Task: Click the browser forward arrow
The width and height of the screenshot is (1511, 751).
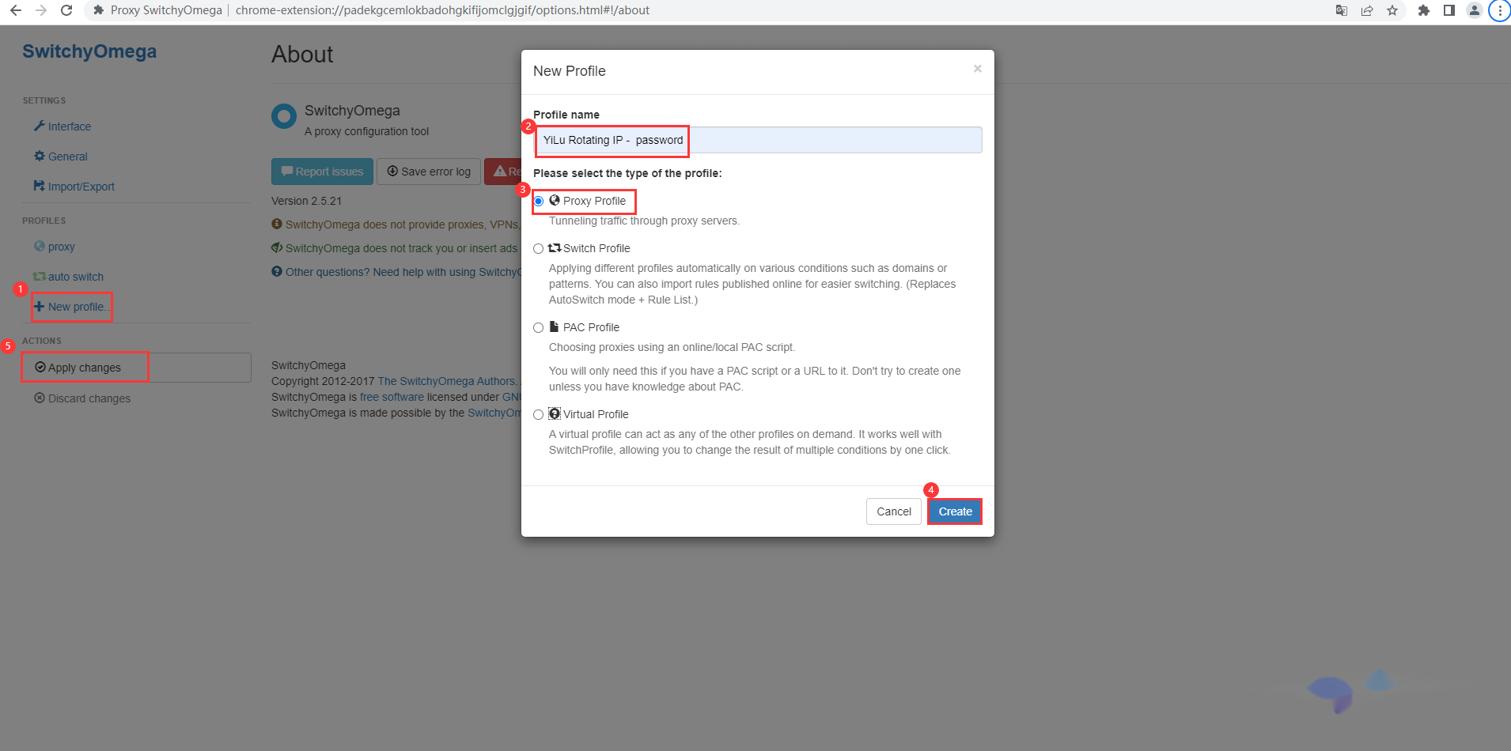Action: [41, 10]
